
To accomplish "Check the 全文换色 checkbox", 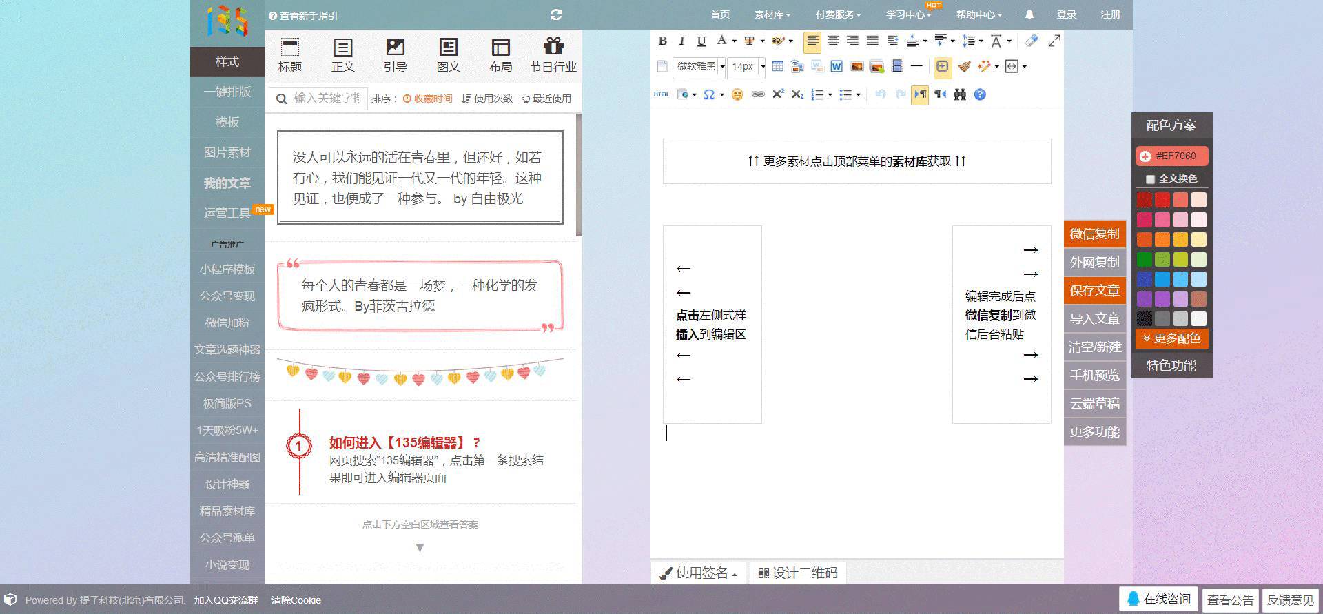I will coord(1150,179).
